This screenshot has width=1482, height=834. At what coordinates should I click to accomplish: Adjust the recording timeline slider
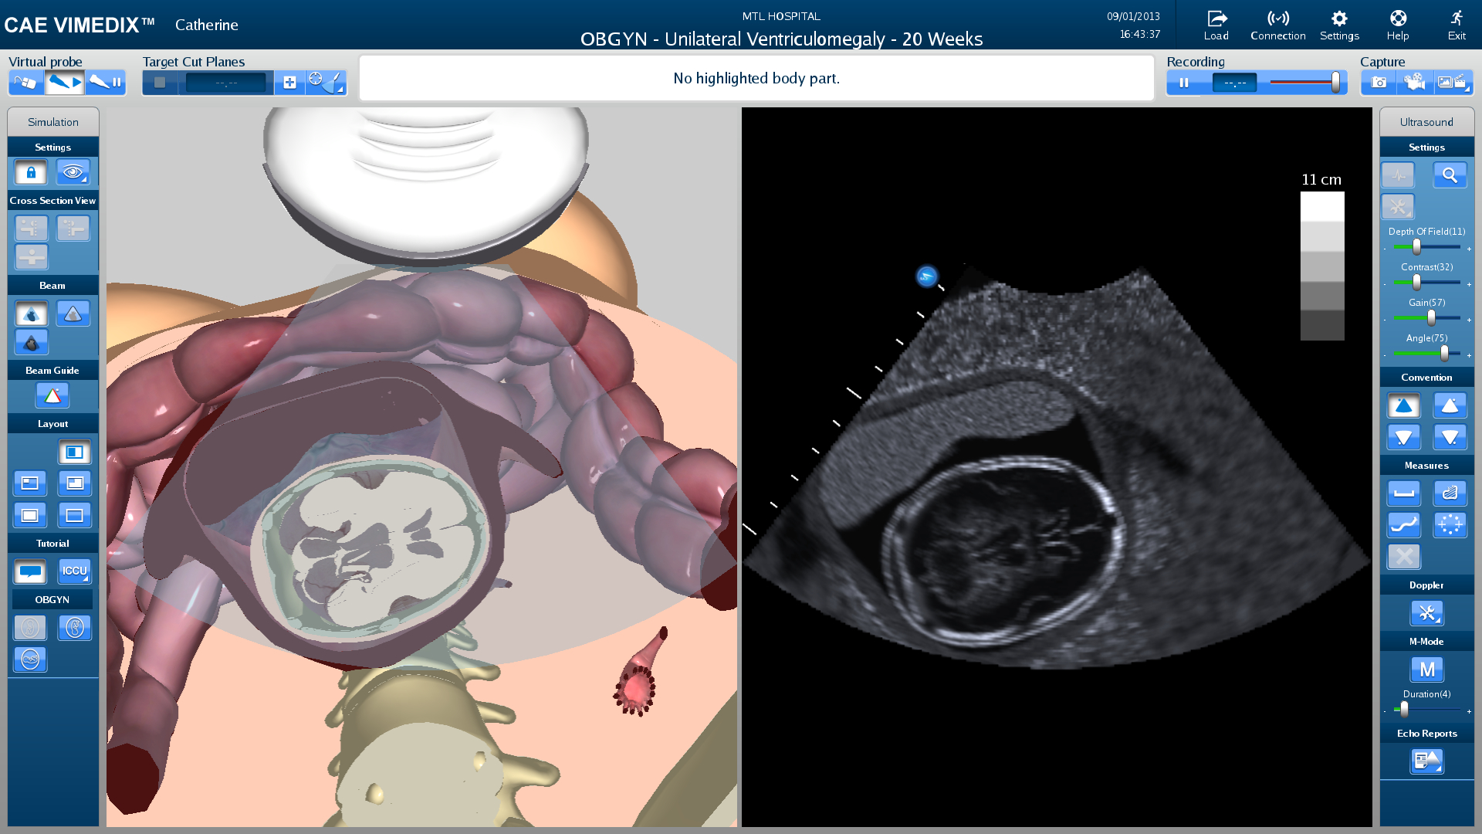1335,83
